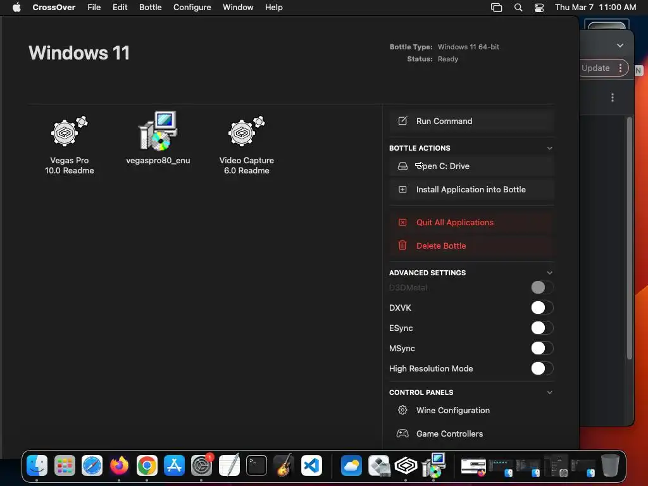This screenshot has height=486, width=648.
Task: Open the File menu
Action: point(94,8)
